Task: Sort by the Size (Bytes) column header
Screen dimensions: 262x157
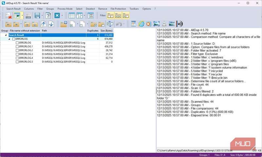Action: (106, 31)
